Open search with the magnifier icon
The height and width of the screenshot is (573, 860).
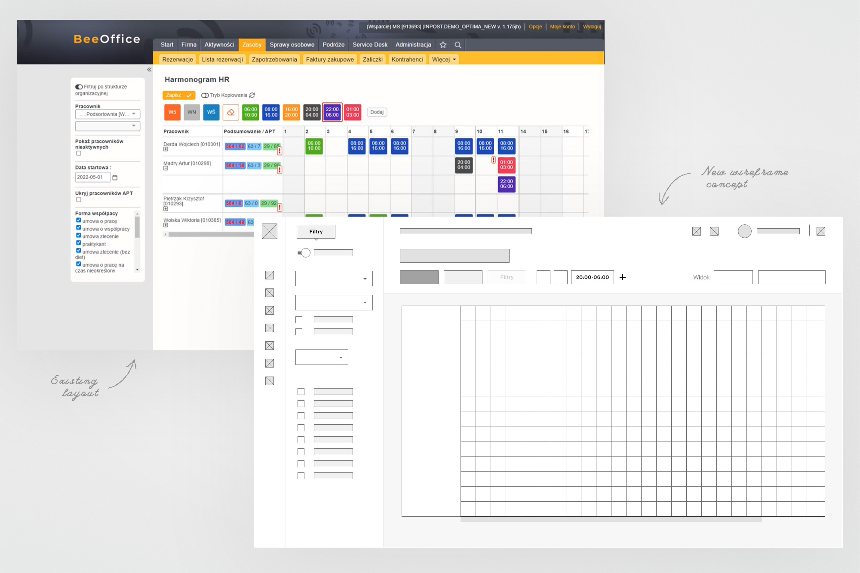pyautogui.click(x=458, y=45)
